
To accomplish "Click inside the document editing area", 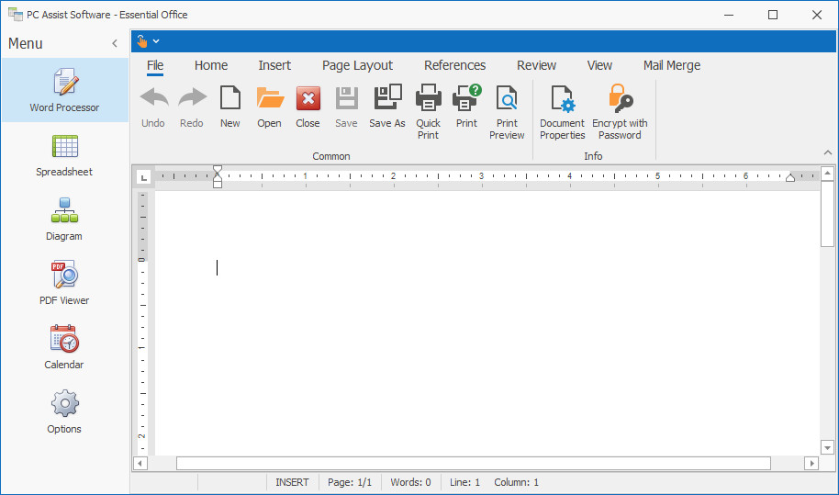I will point(487,323).
